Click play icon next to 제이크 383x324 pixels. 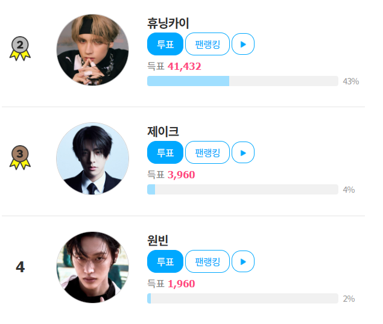(242, 153)
